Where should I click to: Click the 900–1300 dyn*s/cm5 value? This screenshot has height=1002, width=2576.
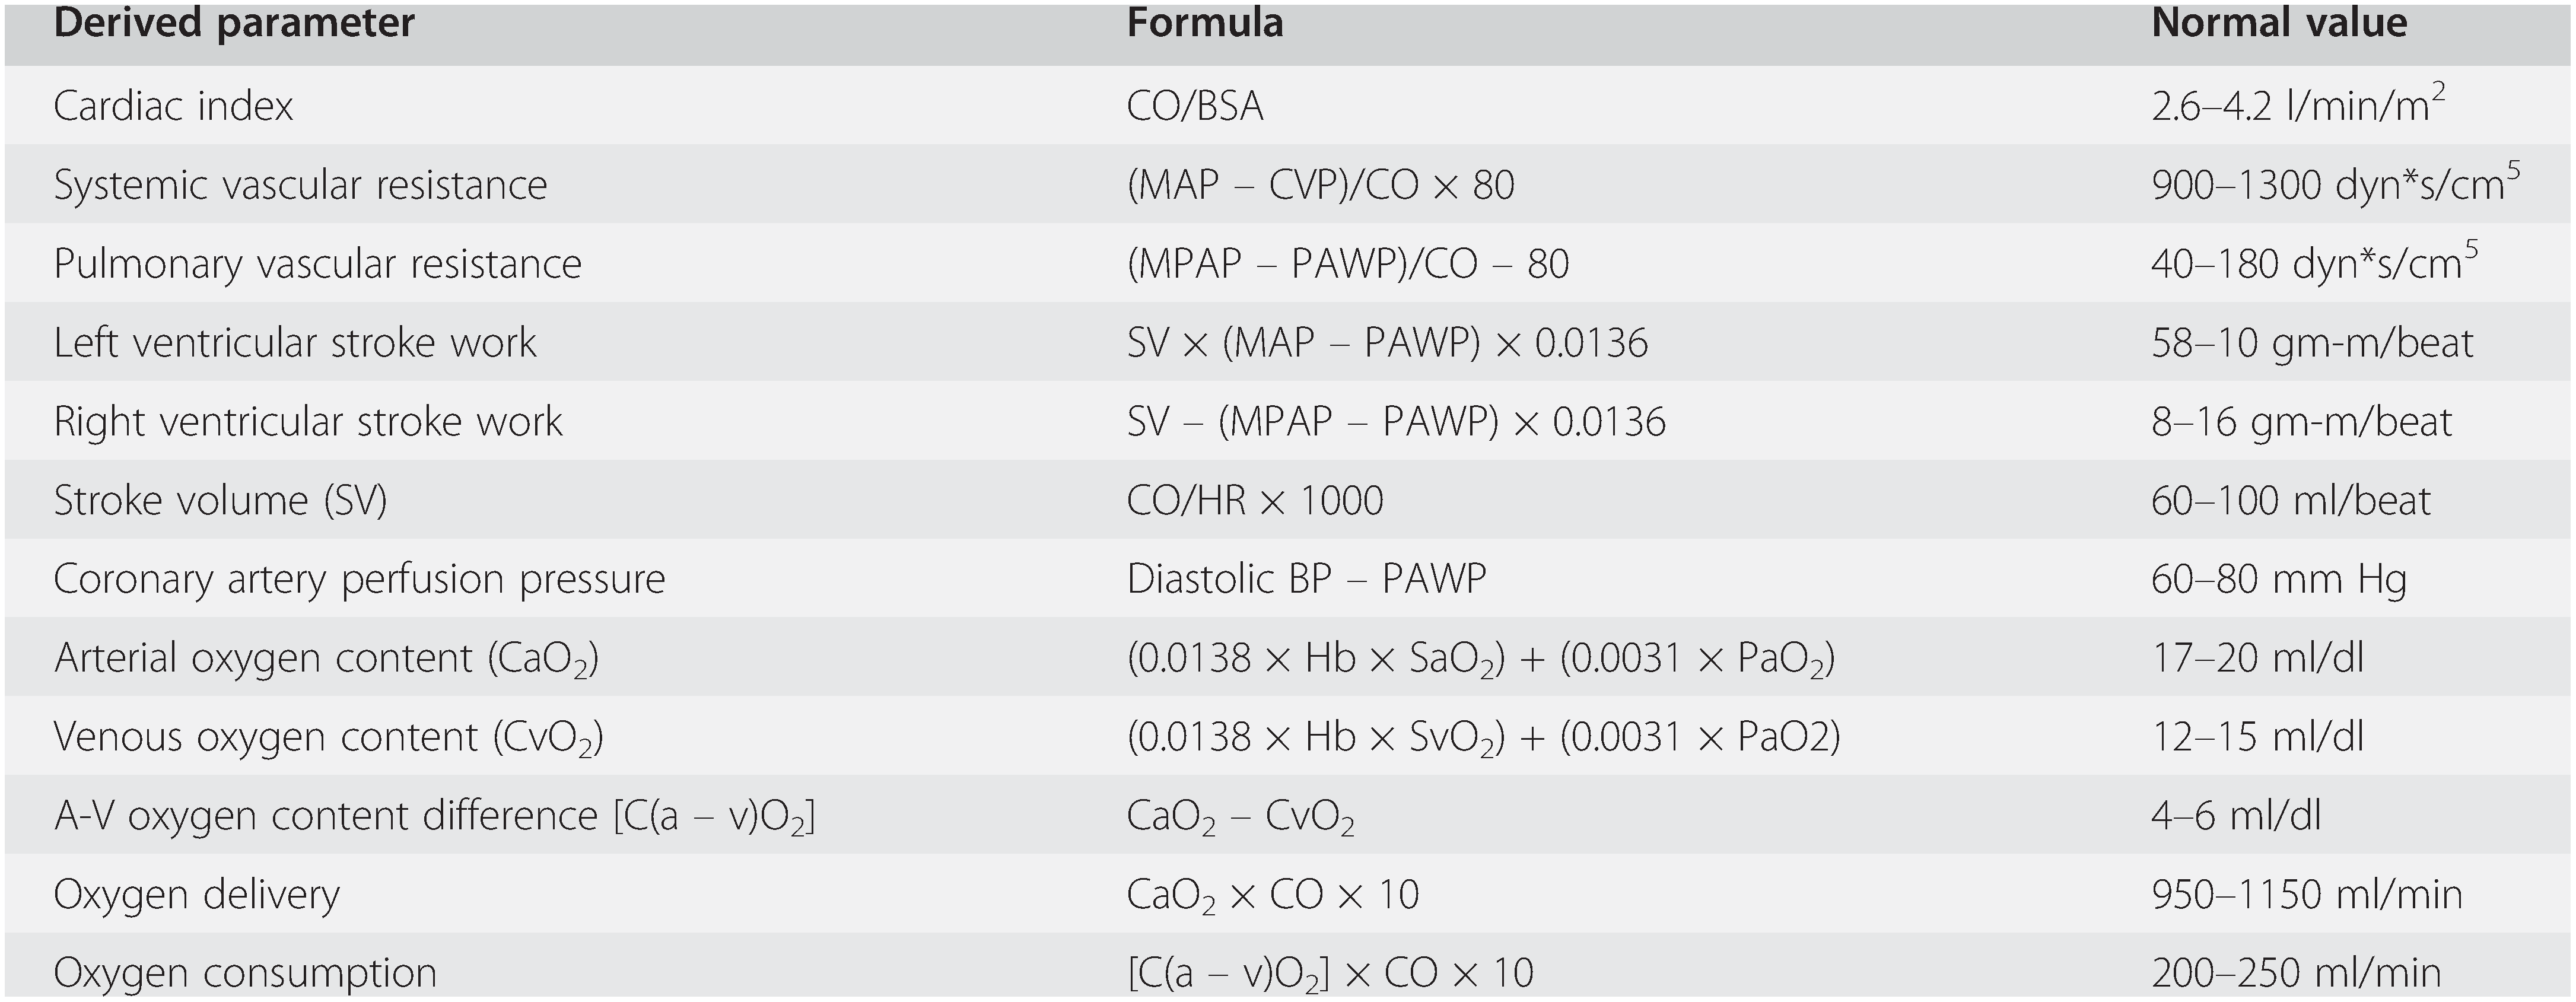tap(2334, 185)
